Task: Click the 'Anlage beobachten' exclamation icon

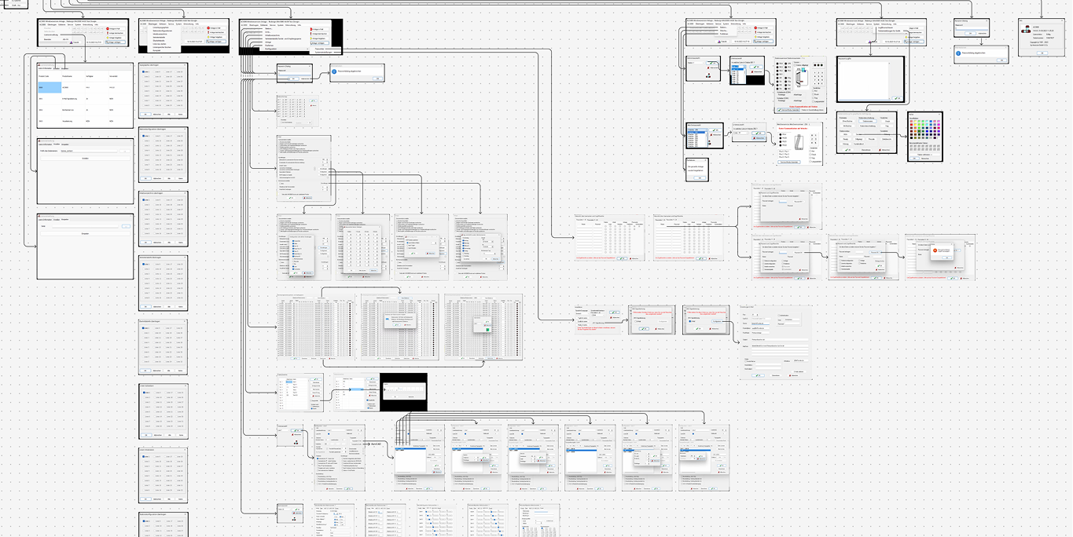Action: 108,33
